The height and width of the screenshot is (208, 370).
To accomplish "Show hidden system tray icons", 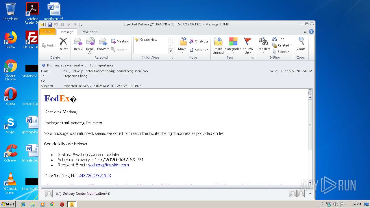I will [x=322, y=204].
